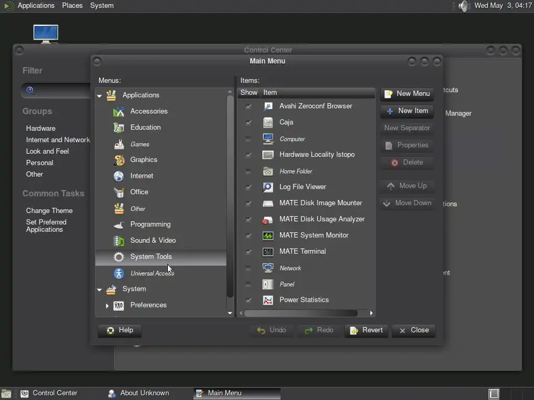Click the MATE System Monitor icon
The image size is (534, 400).
click(268, 236)
